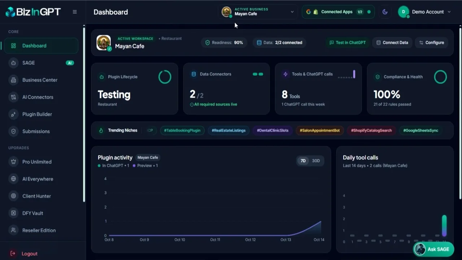The image size is (462, 260).
Task: Click the Reseller Edition people icon
Action: point(13,230)
